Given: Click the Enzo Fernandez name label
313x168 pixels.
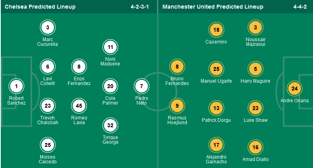Looking at the screenshot, I should click(x=79, y=81).
